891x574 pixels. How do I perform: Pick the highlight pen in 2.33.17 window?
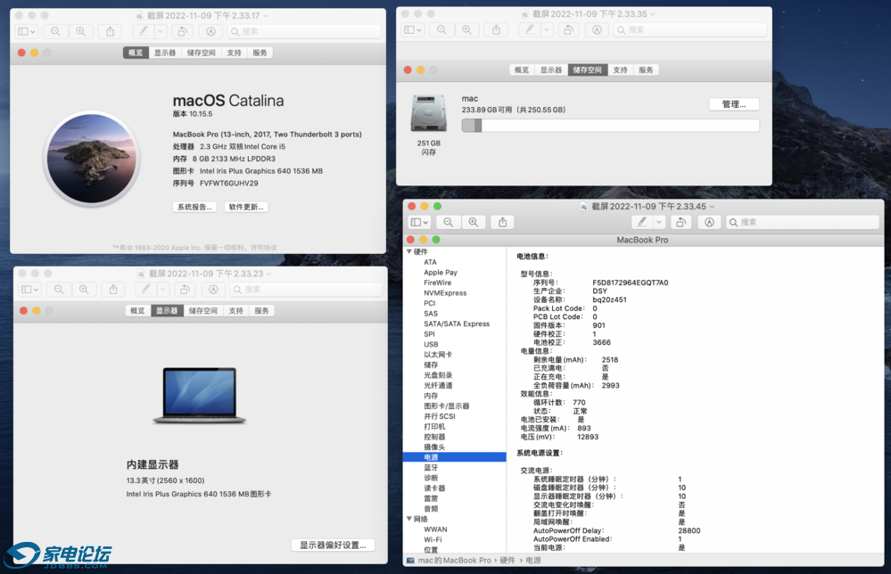(x=144, y=31)
